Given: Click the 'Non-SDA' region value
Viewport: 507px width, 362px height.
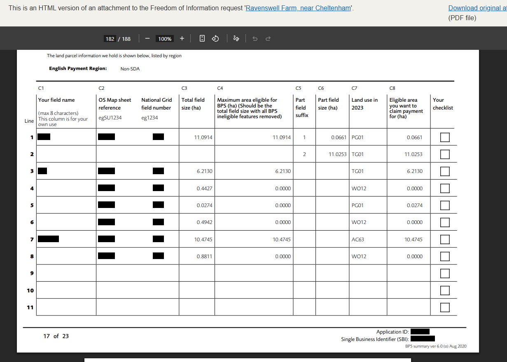Looking at the screenshot, I should pyautogui.click(x=130, y=69).
